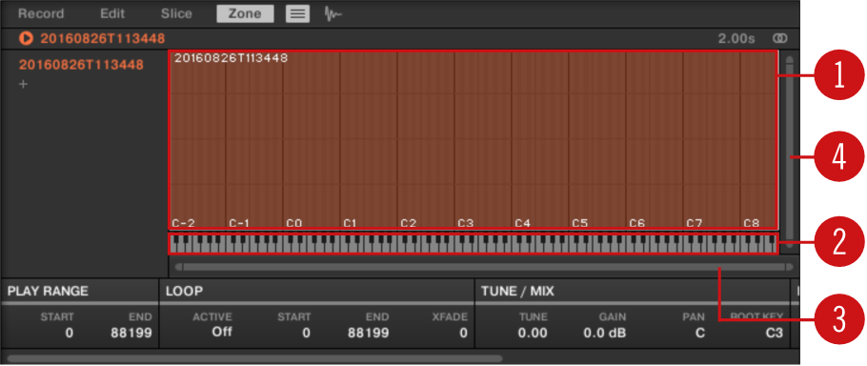Click the Play Range End value 88199

pos(131,333)
